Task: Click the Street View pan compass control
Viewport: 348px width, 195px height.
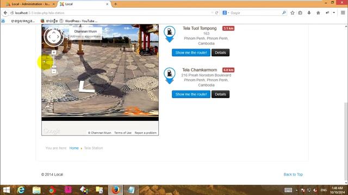Action: [x=54, y=37]
